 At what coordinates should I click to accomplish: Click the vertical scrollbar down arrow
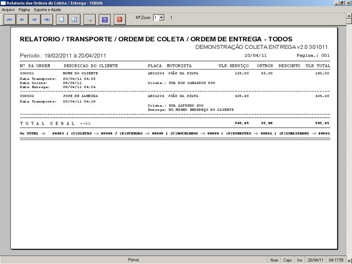(x=349, y=261)
